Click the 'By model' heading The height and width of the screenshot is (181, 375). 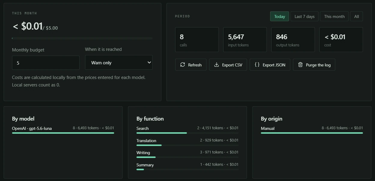tap(23, 119)
